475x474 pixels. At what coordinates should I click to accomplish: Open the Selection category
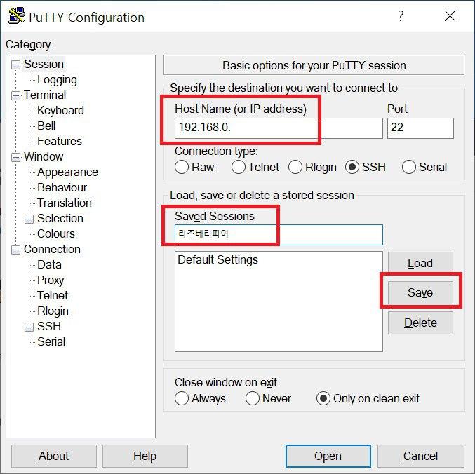pos(60,219)
